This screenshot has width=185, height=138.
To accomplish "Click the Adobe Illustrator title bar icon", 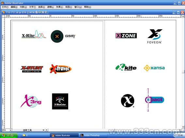I will (2, 3).
